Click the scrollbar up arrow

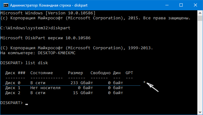pos(200,13)
